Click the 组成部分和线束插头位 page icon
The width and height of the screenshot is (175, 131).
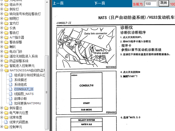point(11,75)
